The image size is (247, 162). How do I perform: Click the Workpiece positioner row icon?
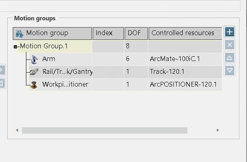pos(34,85)
